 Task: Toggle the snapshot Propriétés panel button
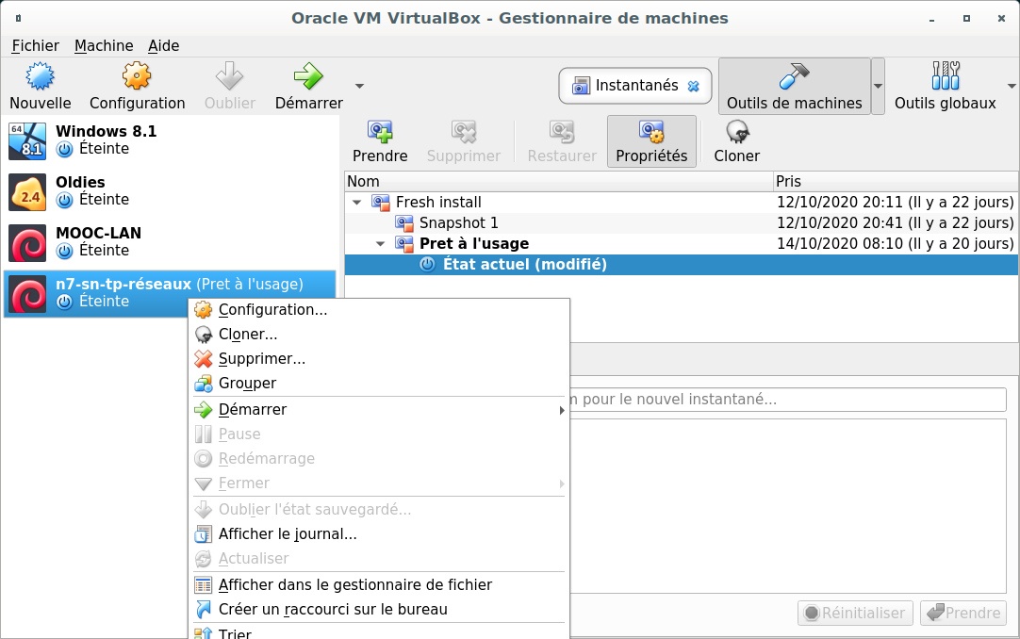click(x=651, y=141)
